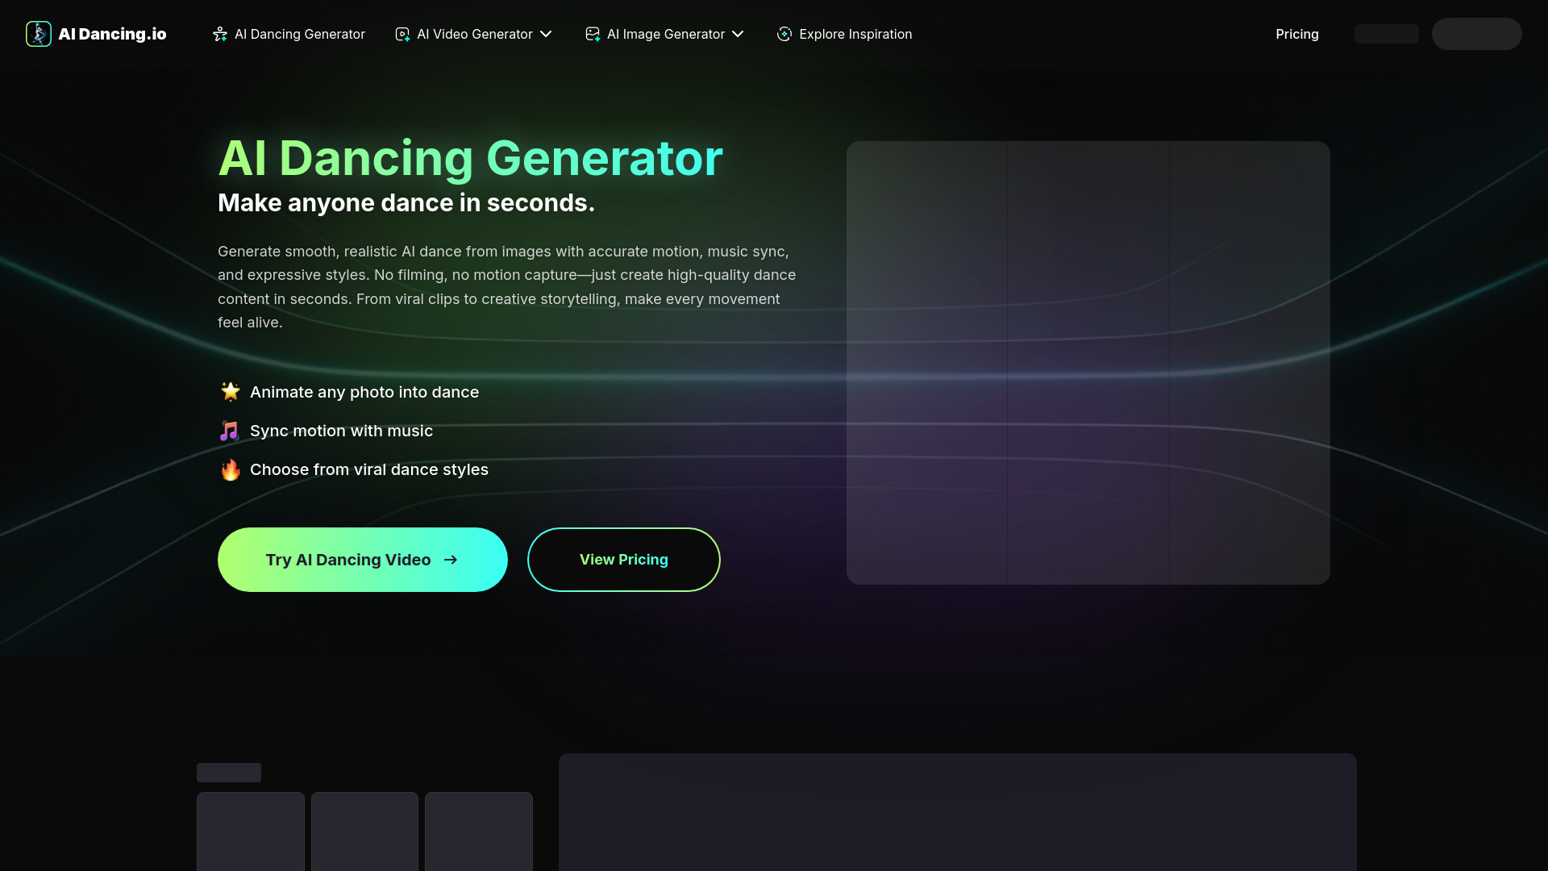This screenshot has height=871, width=1548.
Task: Select the globe icon next to Explore Inspiration
Action: pyautogui.click(x=784, y=34)
